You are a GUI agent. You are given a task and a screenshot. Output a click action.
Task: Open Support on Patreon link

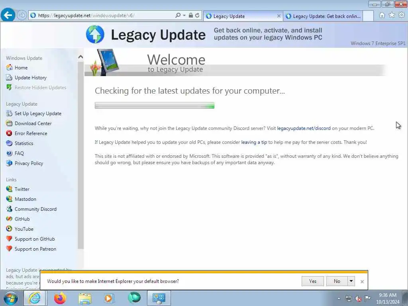point(35,249)
